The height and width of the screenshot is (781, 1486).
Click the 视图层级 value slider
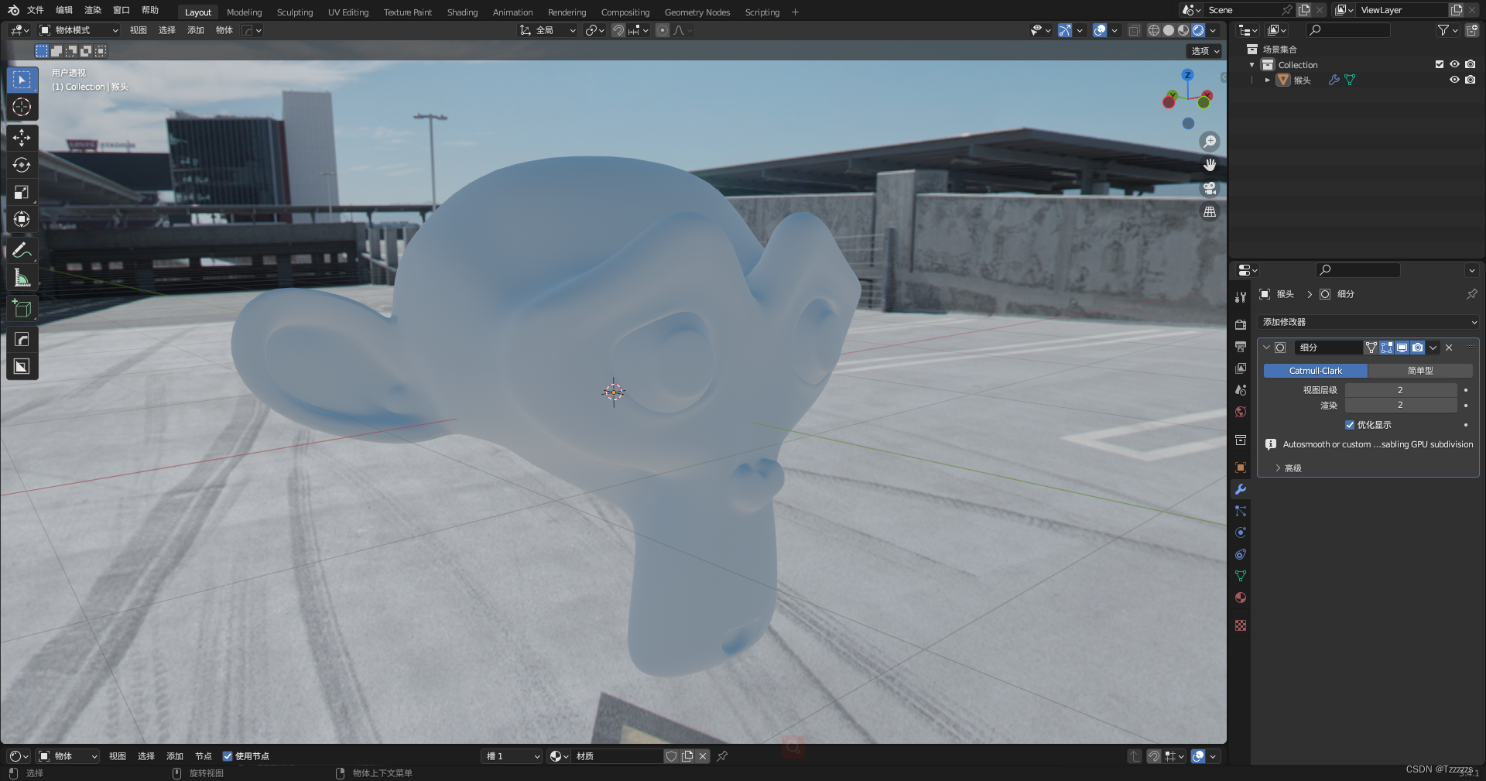(1401, 390)
